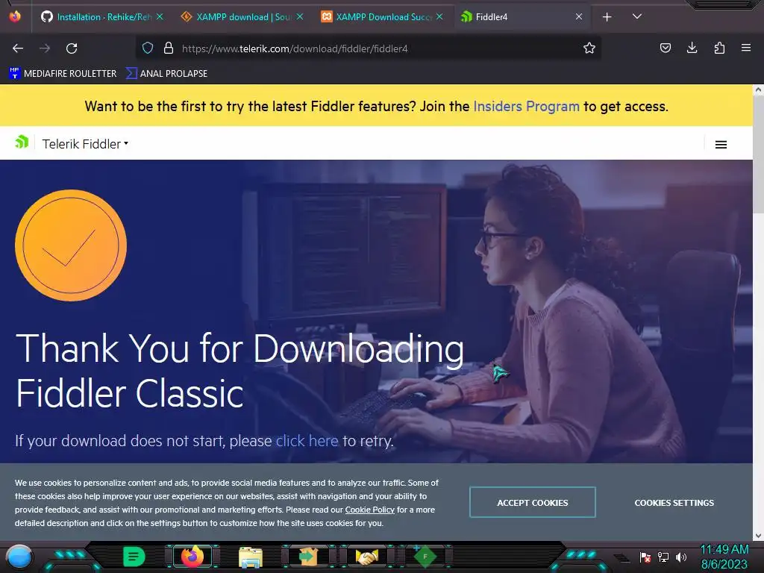
Task: Open the Cookie Policy link
Action: 370,510
